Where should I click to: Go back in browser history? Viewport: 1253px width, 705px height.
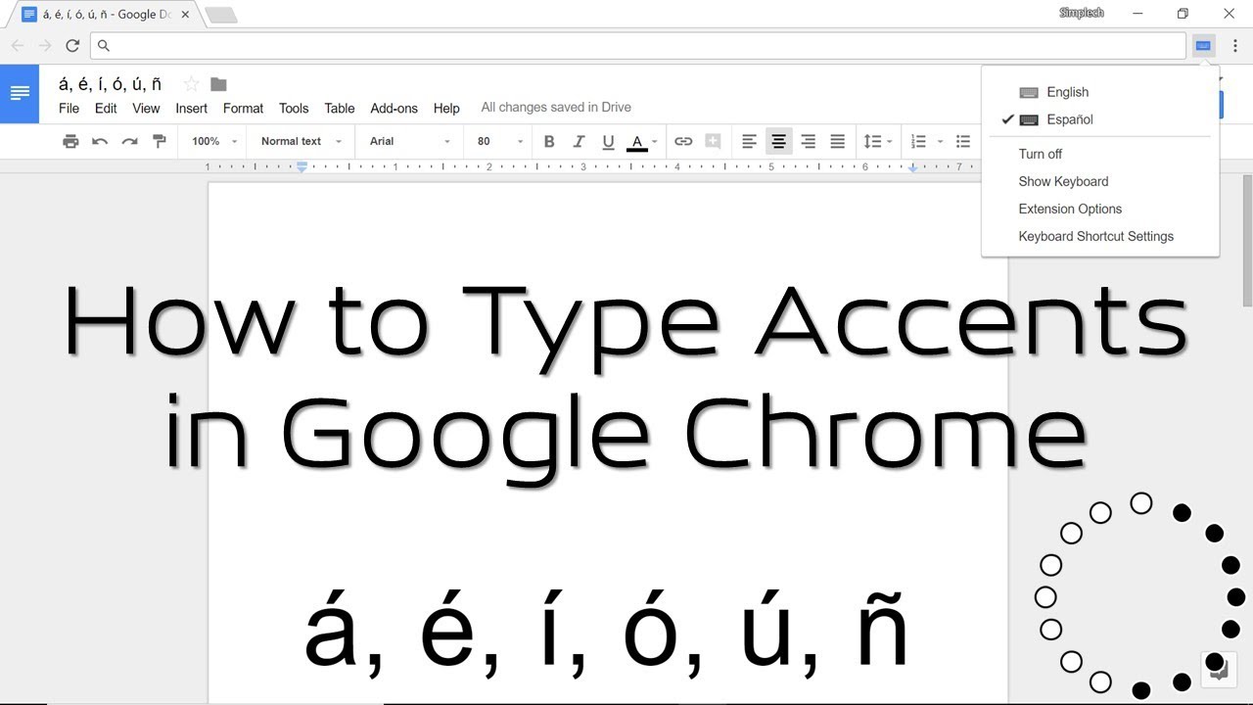point(18,46)
